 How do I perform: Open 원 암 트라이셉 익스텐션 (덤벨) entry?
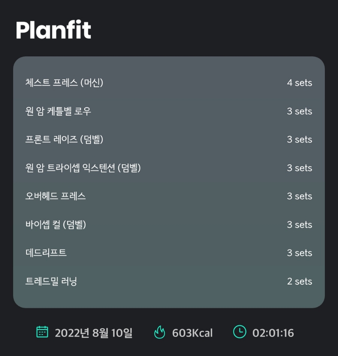click(x=83, y=168)
